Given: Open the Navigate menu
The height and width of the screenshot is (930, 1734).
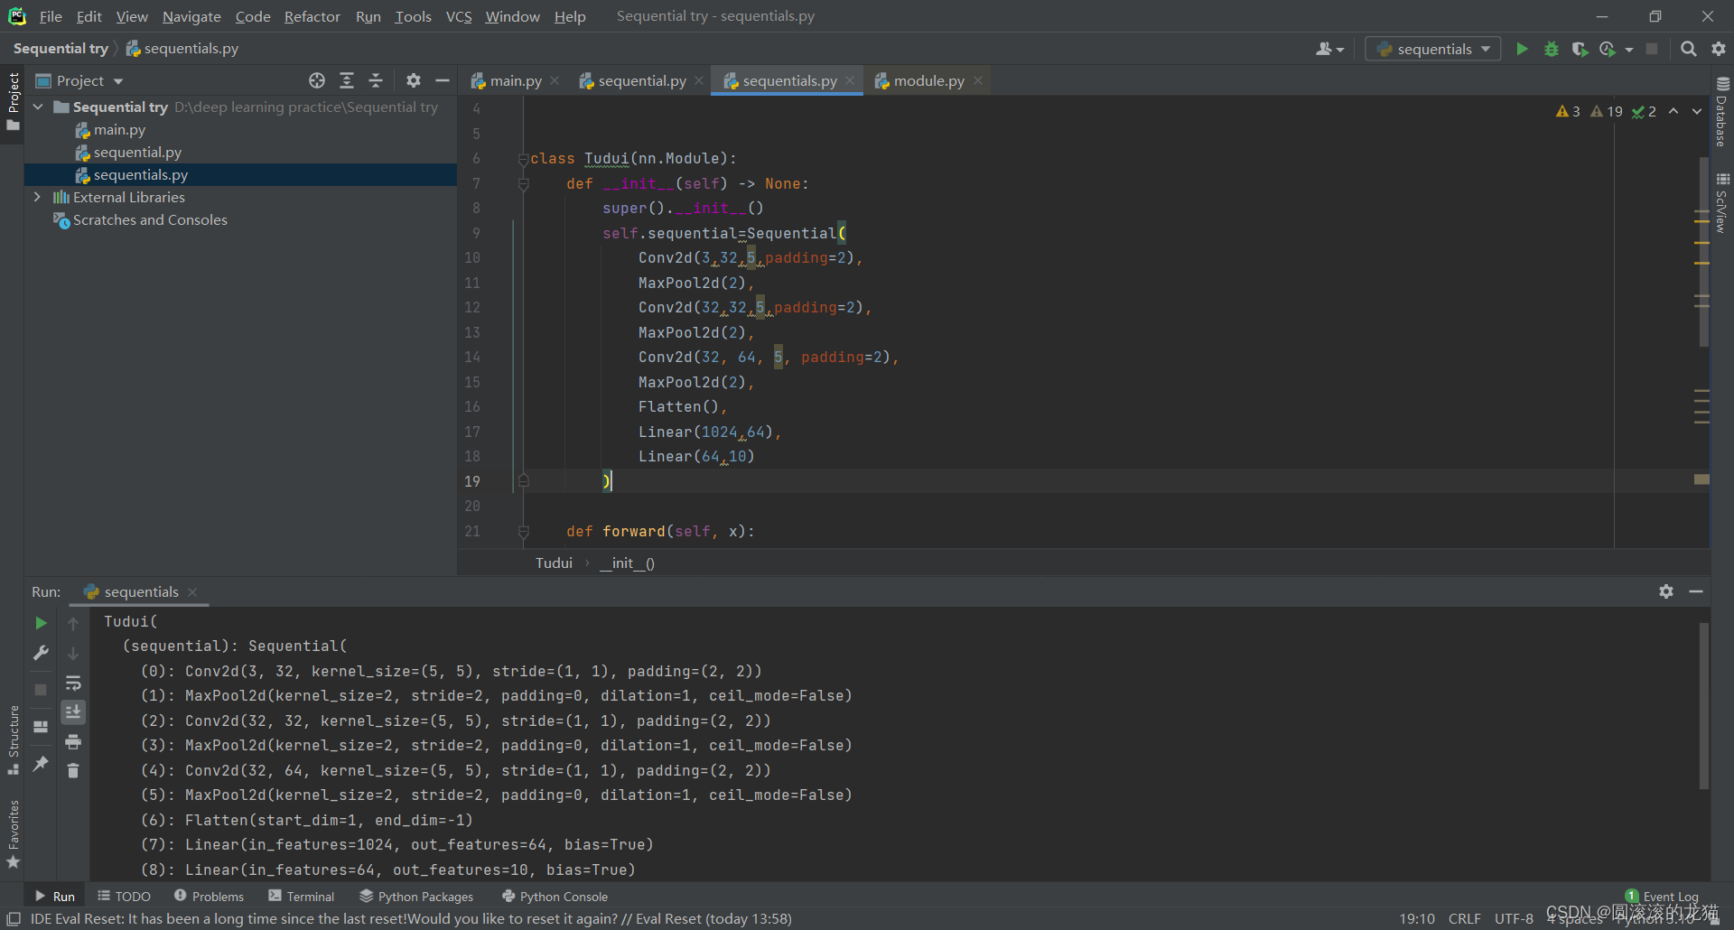Looking at the screenshot, I should click(x=191, y=16).
